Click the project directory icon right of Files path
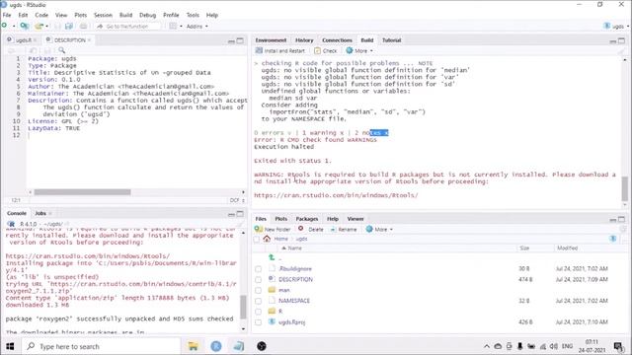Image resolution: width=632 pixels, height=355 pixels. point(613,239)
